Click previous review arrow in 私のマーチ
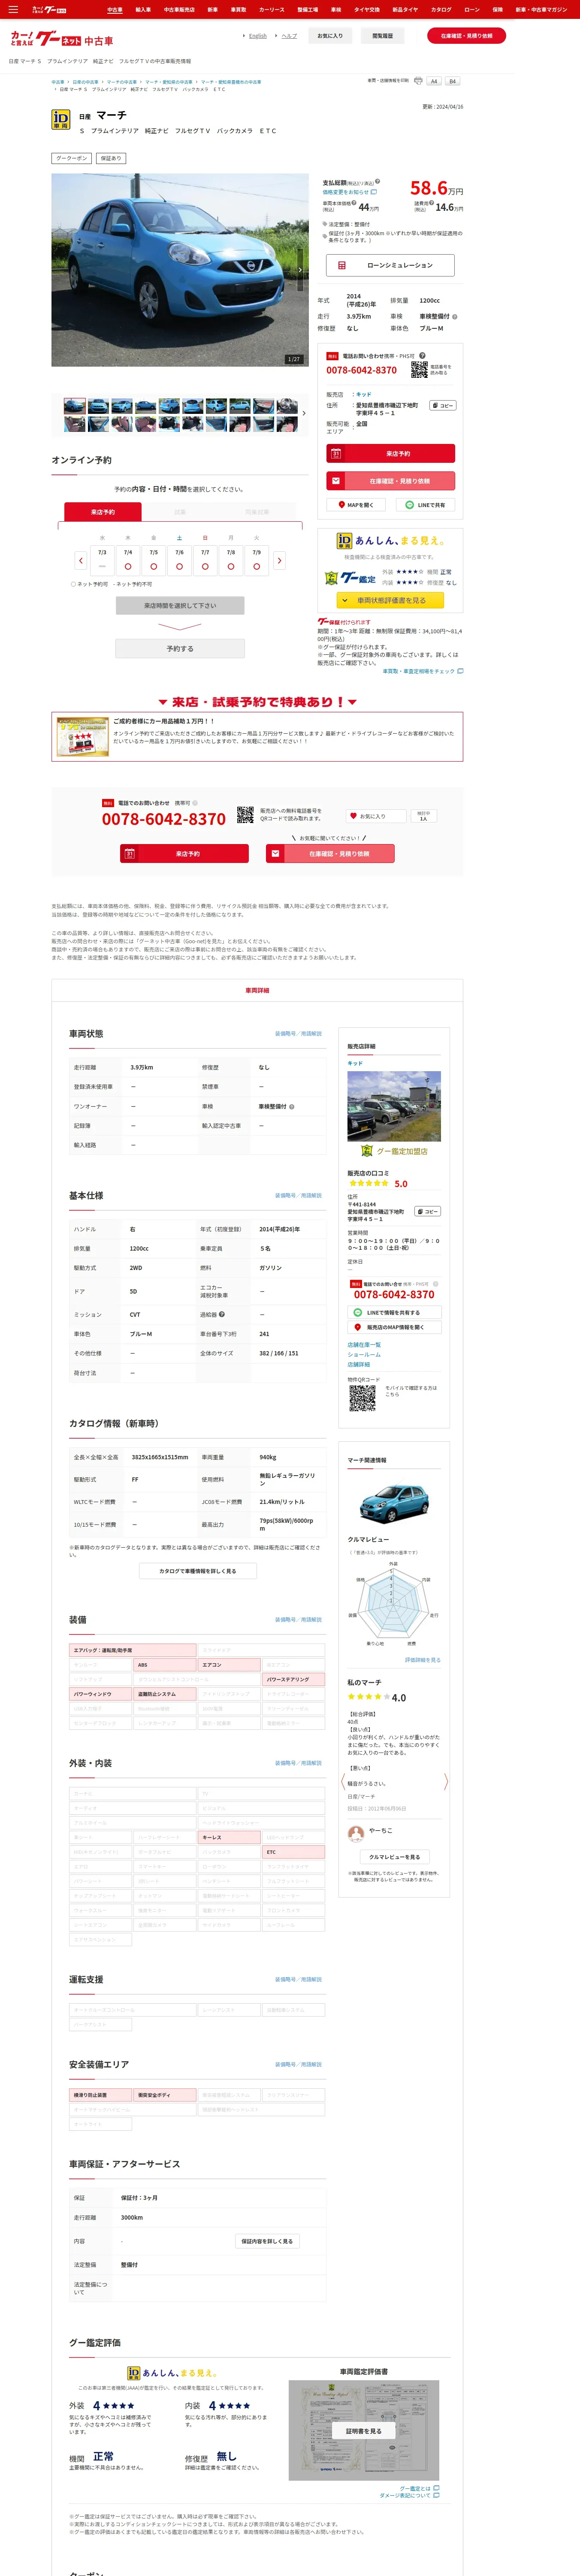This screenshot has width=580, height=2576. [343, 1782]
